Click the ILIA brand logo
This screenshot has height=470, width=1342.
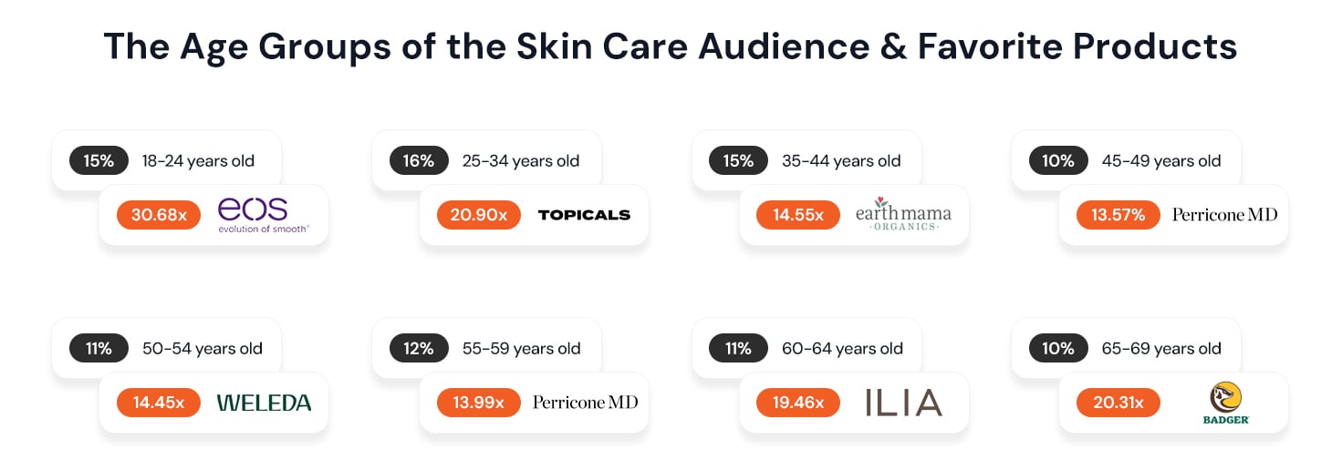point(903,403)
